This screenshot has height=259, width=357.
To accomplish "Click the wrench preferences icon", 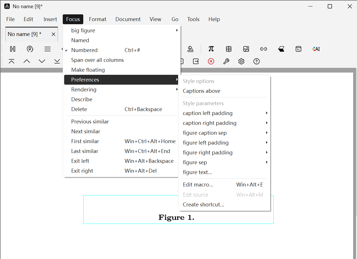I will [226, 61].
